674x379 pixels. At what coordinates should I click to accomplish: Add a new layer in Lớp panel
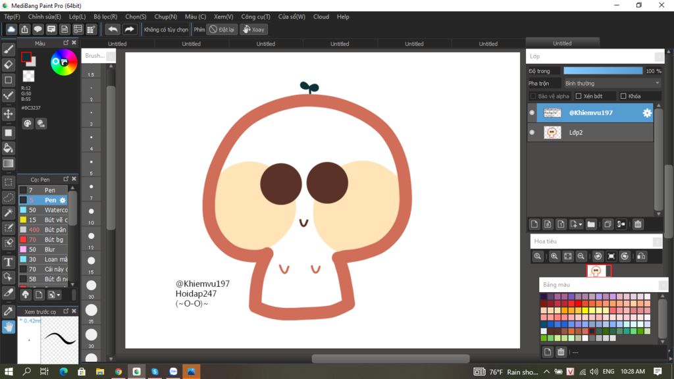click(534, 224)
